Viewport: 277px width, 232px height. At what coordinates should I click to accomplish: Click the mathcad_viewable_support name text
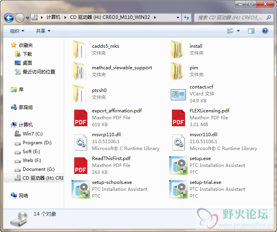pos(122,68)
